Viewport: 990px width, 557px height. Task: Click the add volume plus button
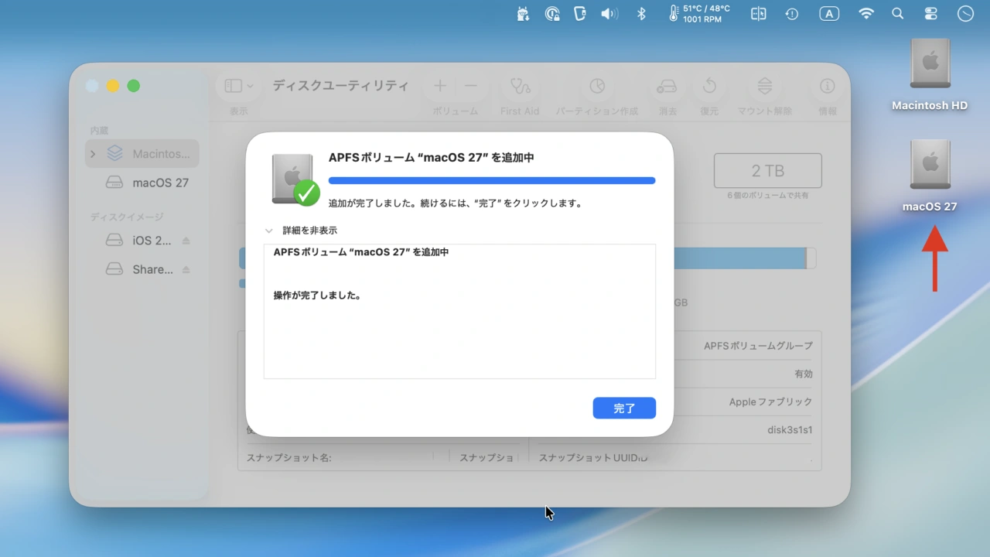(x=439, y=86)
